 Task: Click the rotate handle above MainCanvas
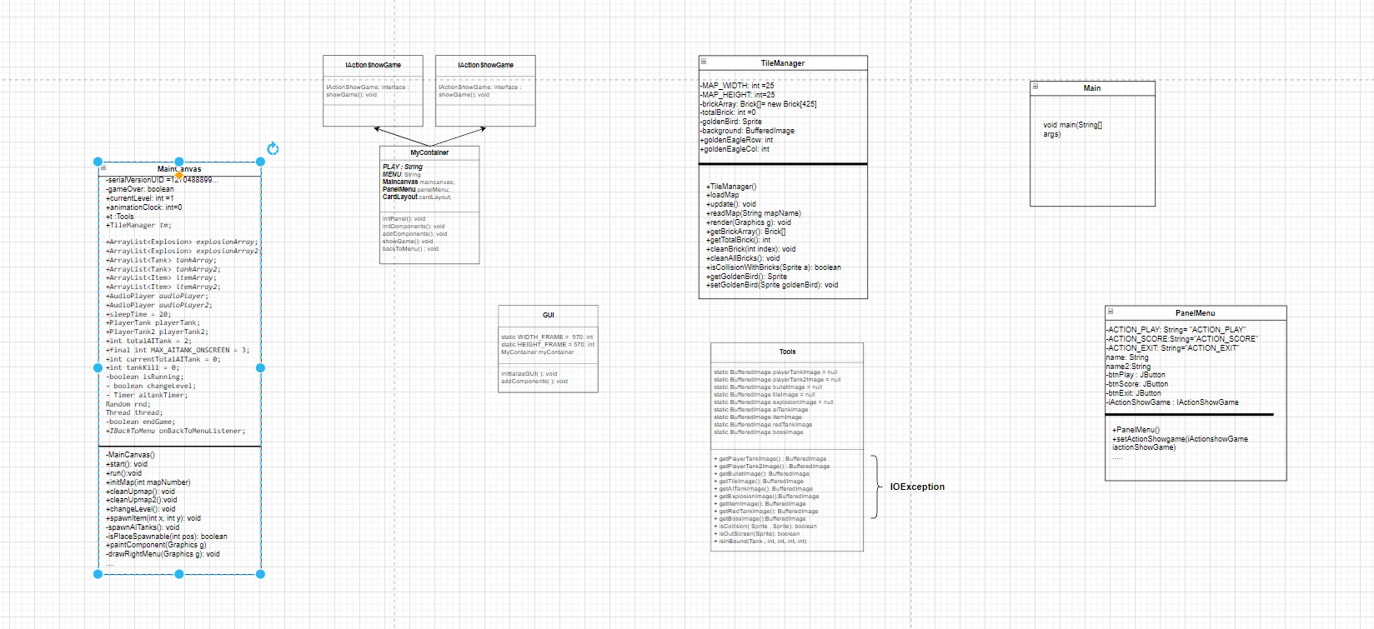273,149
